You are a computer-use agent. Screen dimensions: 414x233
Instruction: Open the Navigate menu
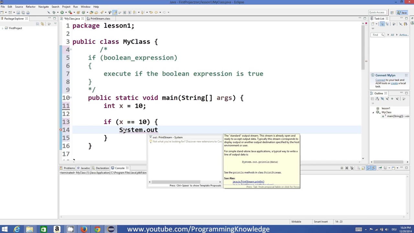click(43, 6)
